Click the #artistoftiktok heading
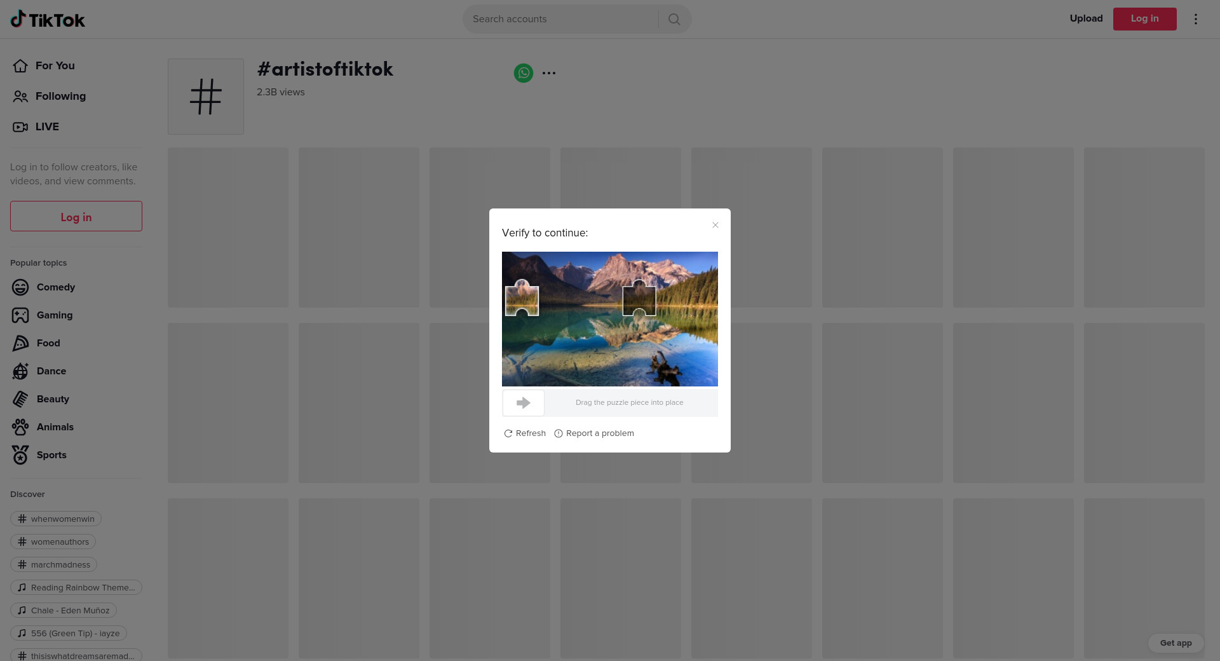The width and height of the screenshot is (1220, 661). click(325, 69)
